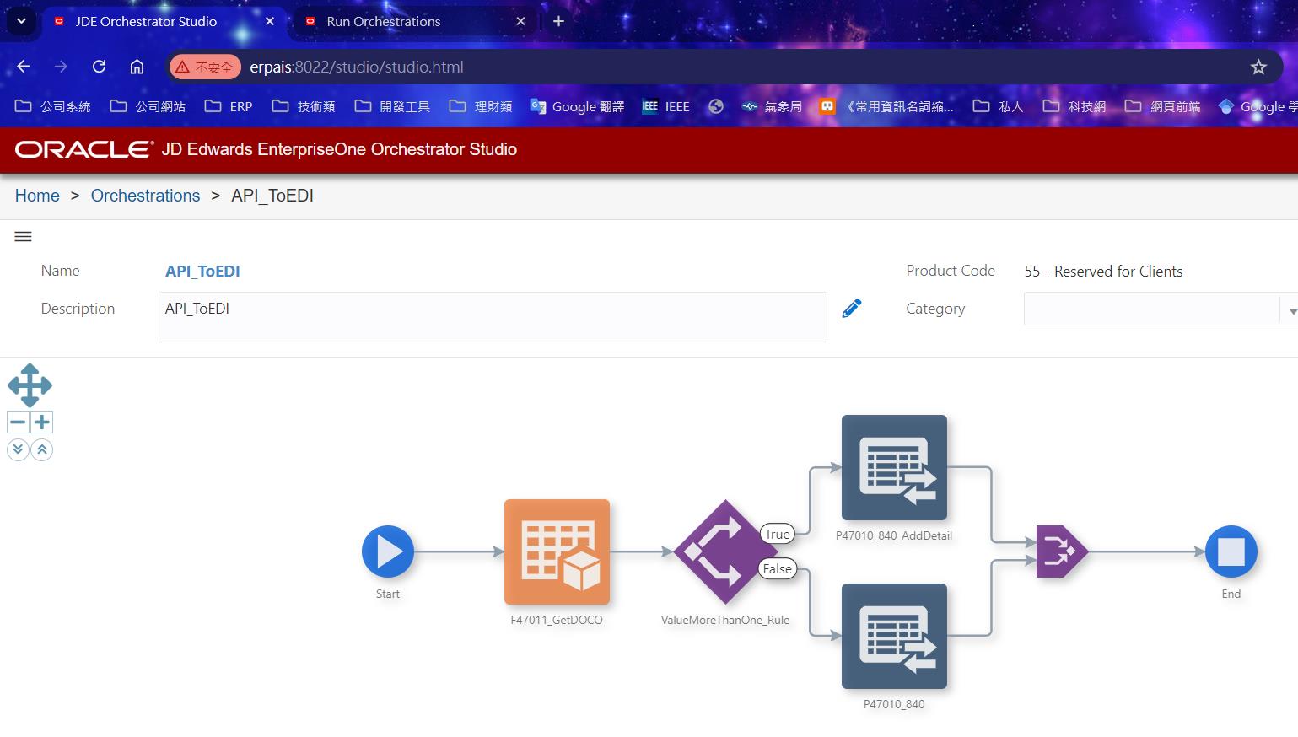Open the Category dropdown arrow
The height and width of the screenshot is (737, 1298).
tap(1292, 310)
